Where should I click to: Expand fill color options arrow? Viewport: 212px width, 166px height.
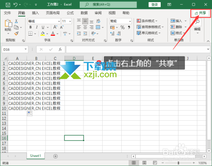point(47,33)
